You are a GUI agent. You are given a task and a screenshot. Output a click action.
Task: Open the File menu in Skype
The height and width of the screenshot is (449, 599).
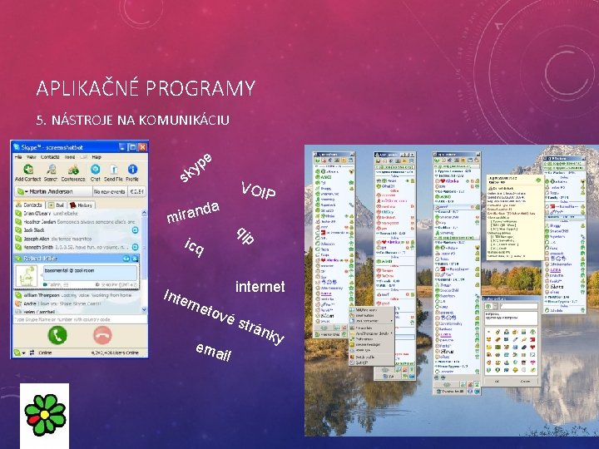(18, 157)
